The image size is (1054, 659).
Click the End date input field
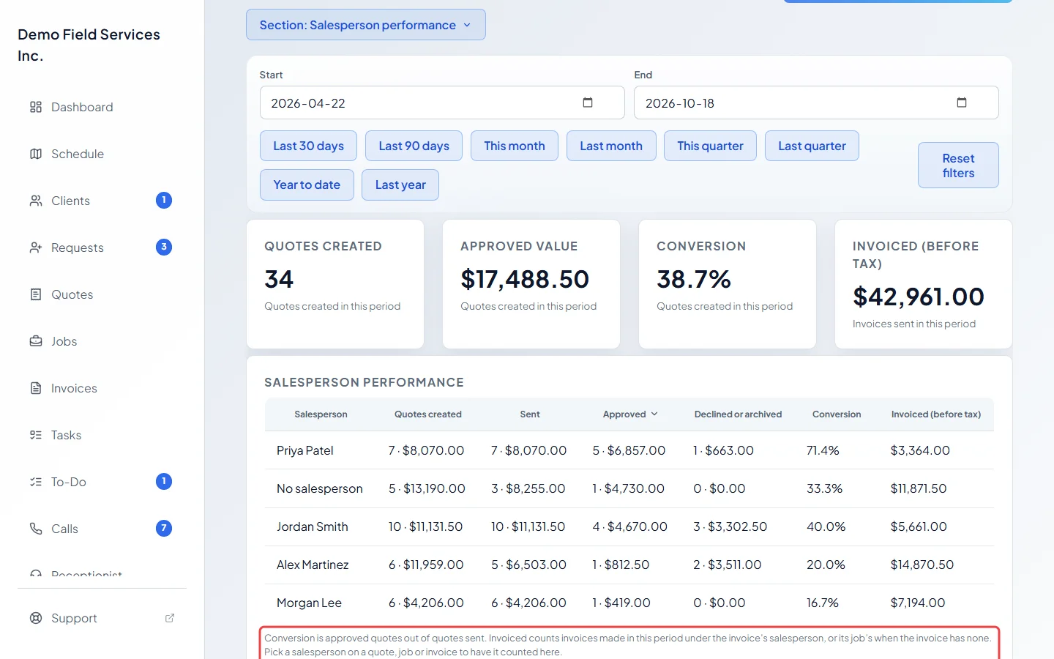pos(816,103)
